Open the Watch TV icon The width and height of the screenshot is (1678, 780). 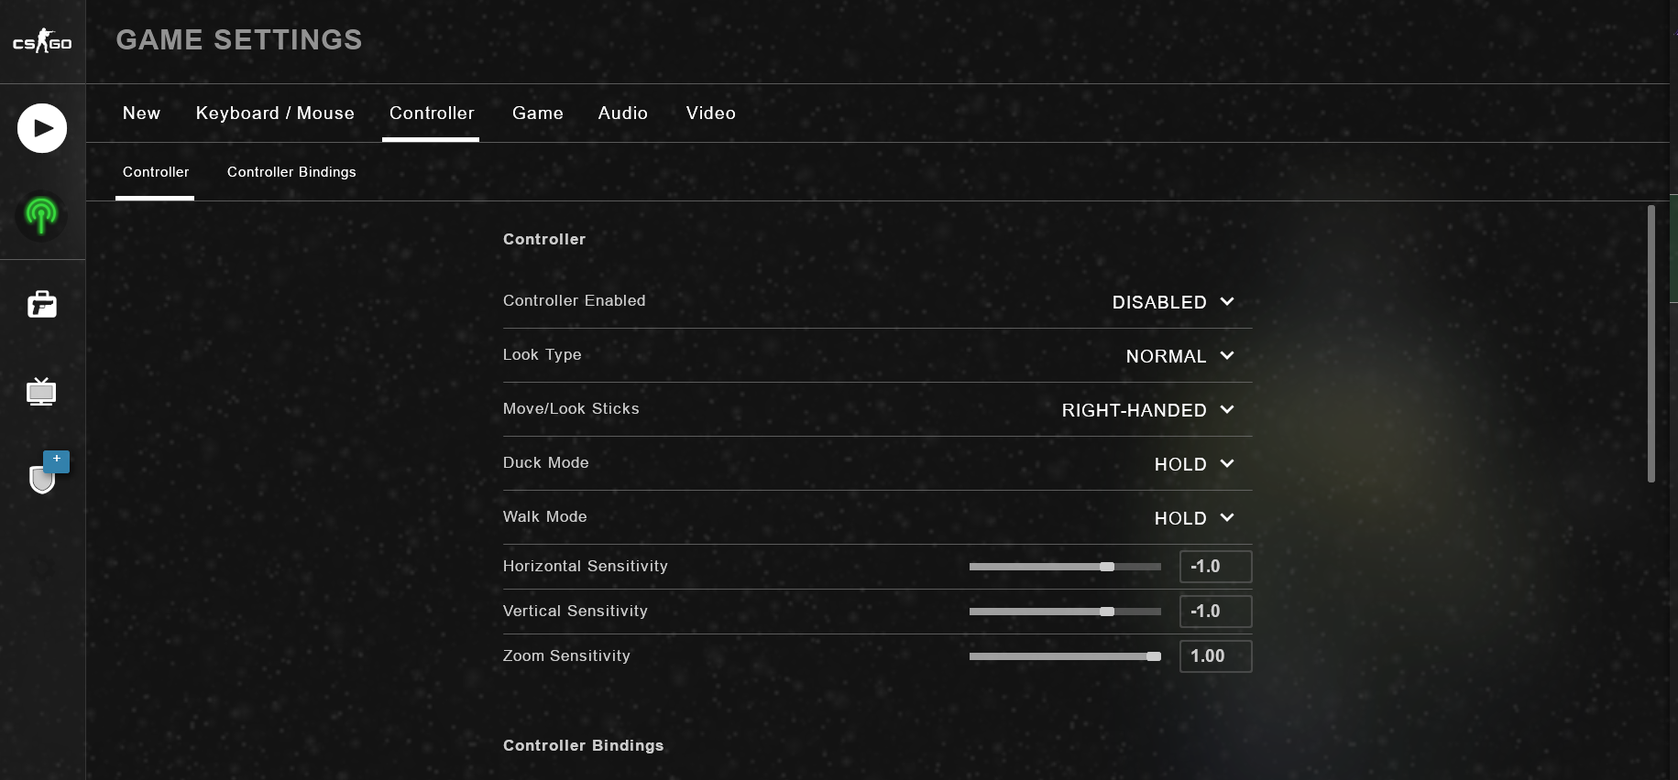coord(41,392)
